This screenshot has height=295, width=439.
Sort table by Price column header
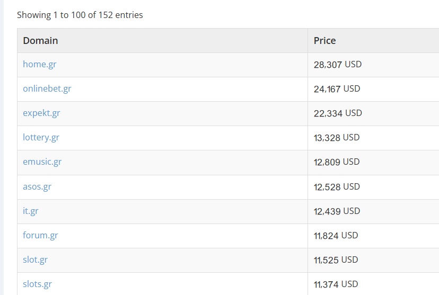click(324, 41)
